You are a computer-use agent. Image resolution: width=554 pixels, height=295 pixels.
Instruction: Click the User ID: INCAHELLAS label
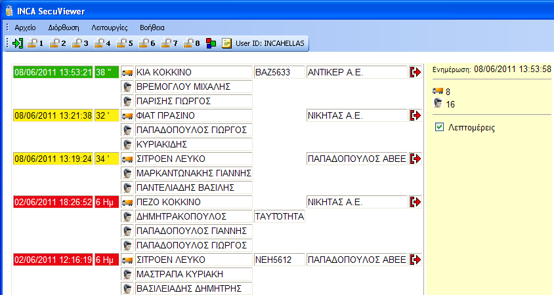[x=270, y=43]
